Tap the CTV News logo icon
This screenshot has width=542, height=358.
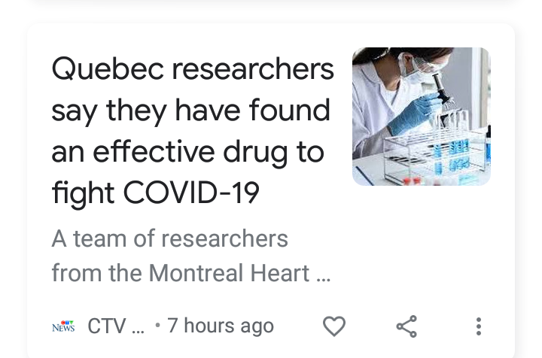[63, 326]
